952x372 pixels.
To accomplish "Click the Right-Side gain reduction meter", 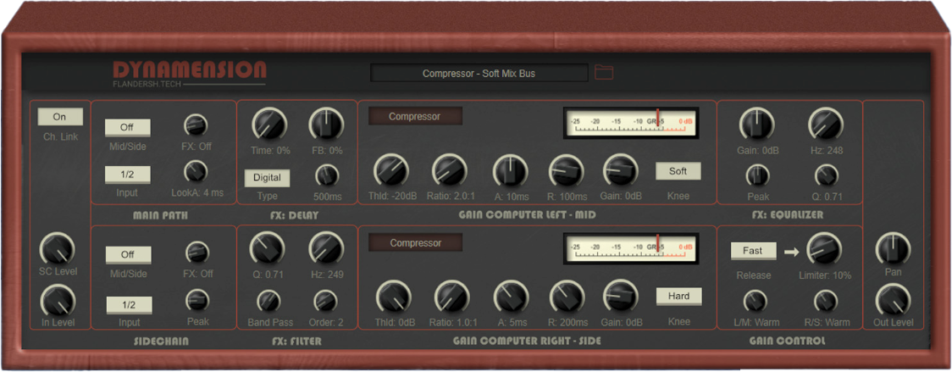I will pyautogui.click(x=631, y=250).
